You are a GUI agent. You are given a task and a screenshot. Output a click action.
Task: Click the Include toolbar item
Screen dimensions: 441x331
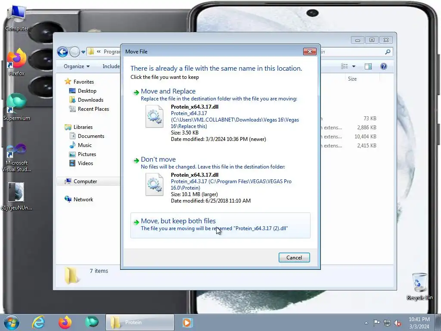111,66
